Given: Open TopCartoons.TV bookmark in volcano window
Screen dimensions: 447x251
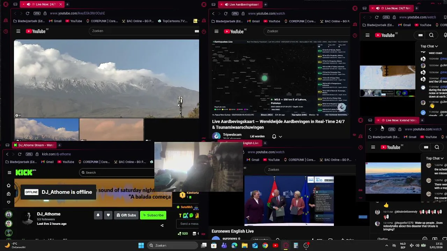Looking at the screenshot, I should (173, 21).
